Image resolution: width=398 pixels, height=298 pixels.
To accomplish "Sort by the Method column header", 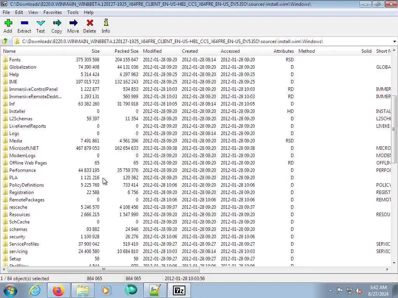I will [x=316, y=51].
